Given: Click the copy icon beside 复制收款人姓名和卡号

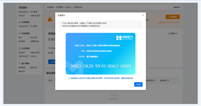Looking at the screenshot, I should (x=69, y=78).
